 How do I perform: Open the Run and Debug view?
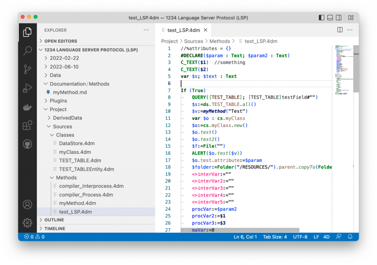[x=27, y=88]
